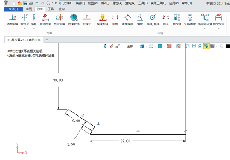Expand the 链接到变量 dropdown arrow
This screenshot has width=230, height=160.
pyautogui.click(x=205, y=29)
